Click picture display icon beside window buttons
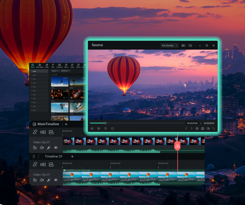The height and width of the screenshot is (205, 245). point(190,46)
